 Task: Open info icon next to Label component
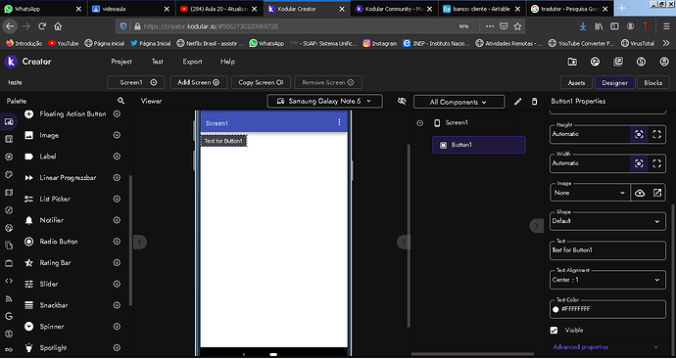117,157
